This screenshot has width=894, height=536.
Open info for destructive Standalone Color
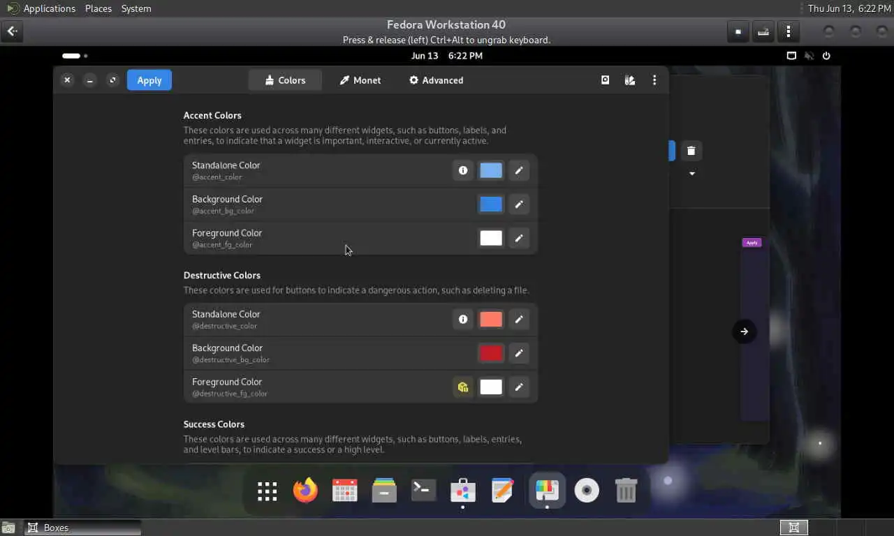463,319
